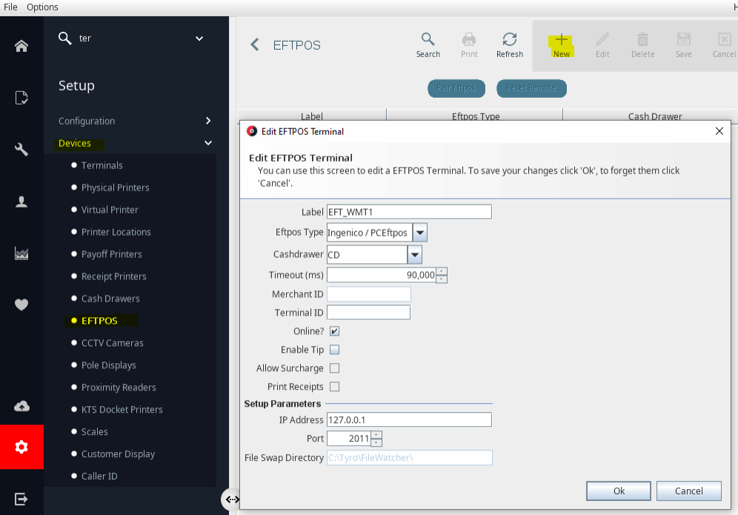Screen dimensions: 738x515
Task: Click the Search magnifier toolbar icon
Action: coord(428,39)
